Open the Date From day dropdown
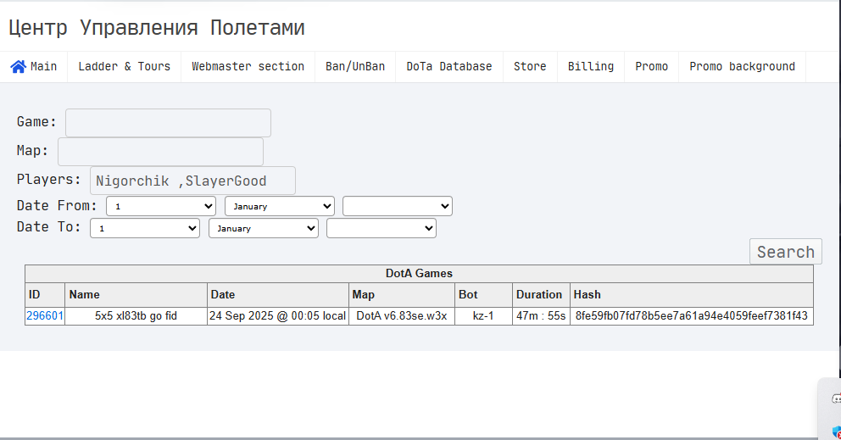The width and height of the screenshot is (841, 440). click(161, 206)
